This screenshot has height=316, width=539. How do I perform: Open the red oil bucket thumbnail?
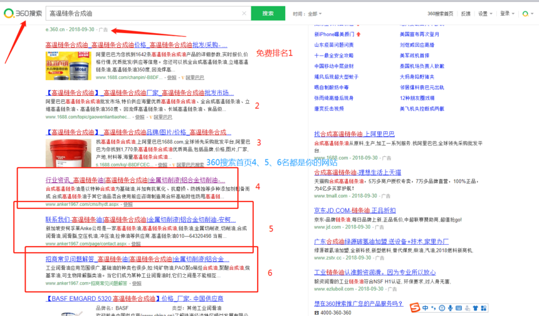click(x=68, y=153)
